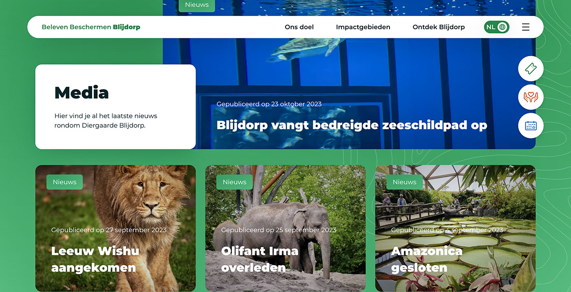Open the Ons doel menu item
Viewport: 571px width, 292px height.
click(299, 27)
